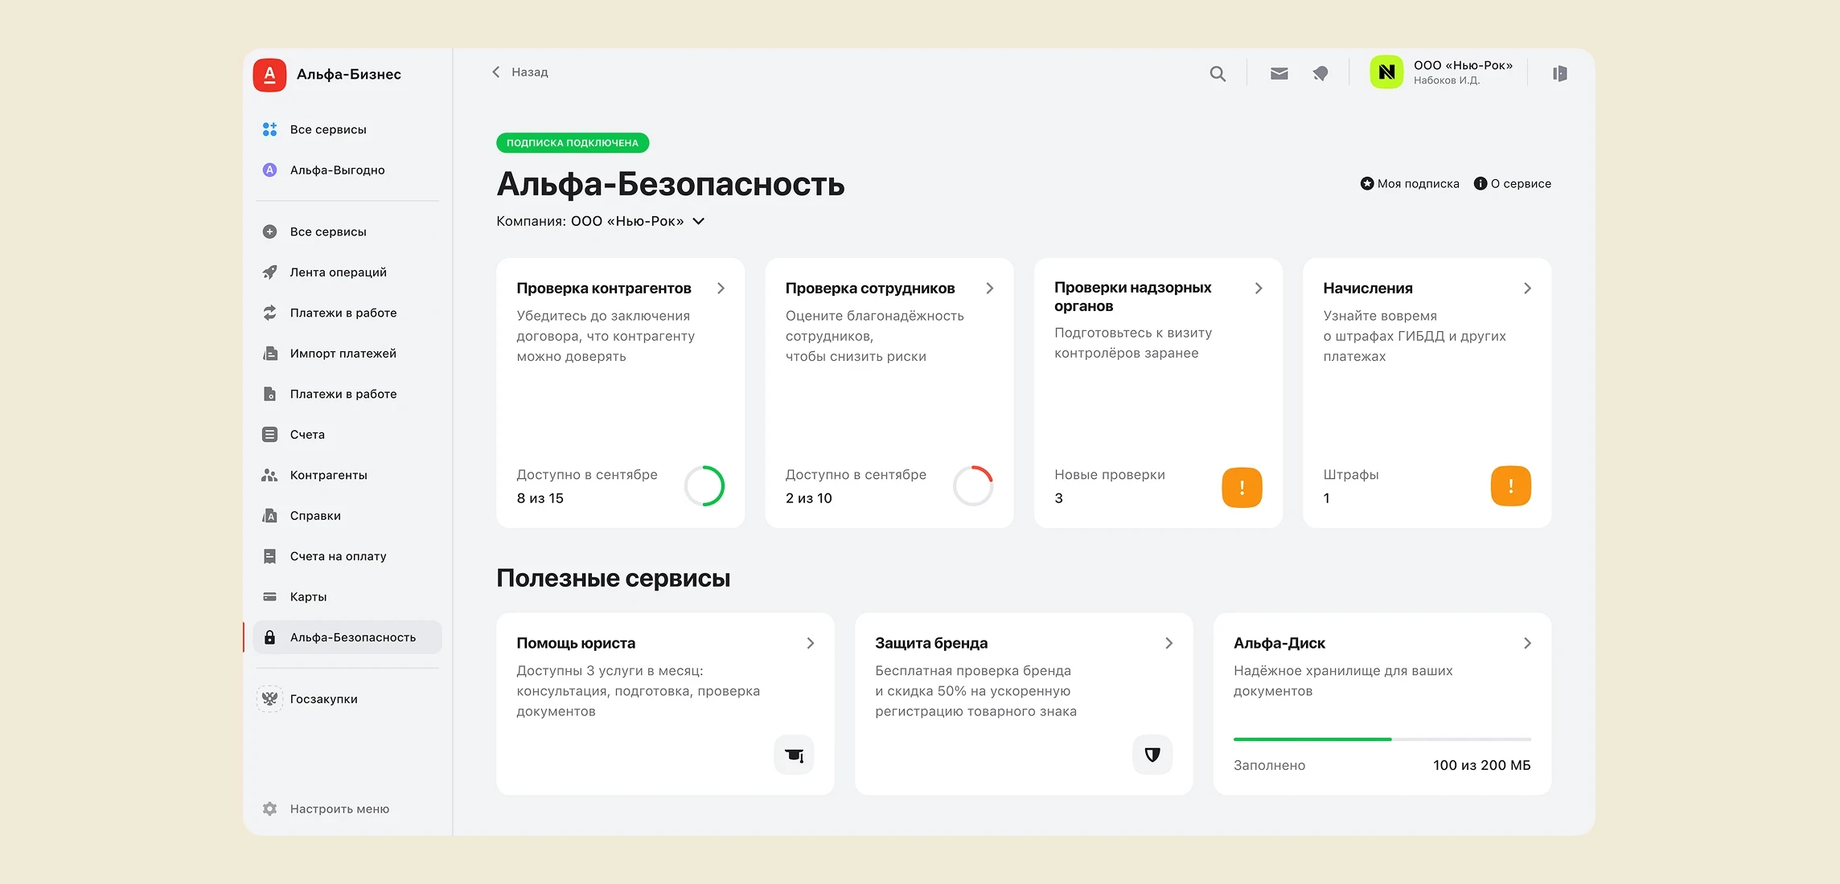The height and width of the screenshot is (884, 1840).
Task: Open Защита бренда via its chevron
Action: click(x=1168, y=644)
